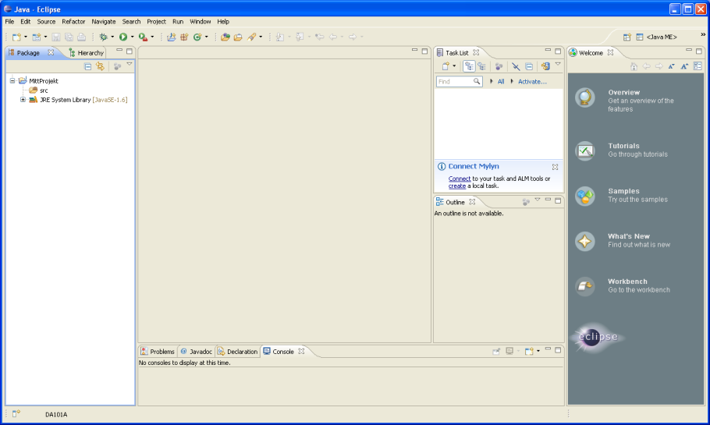Switch to the Javadoc tab
Image resolution: width=710 pixels, height=425 pixels.
(x=196, y=352)
